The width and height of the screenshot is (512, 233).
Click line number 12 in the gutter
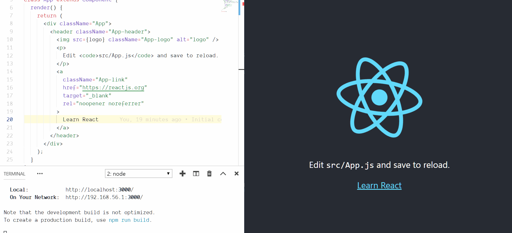tap(10, 56)
